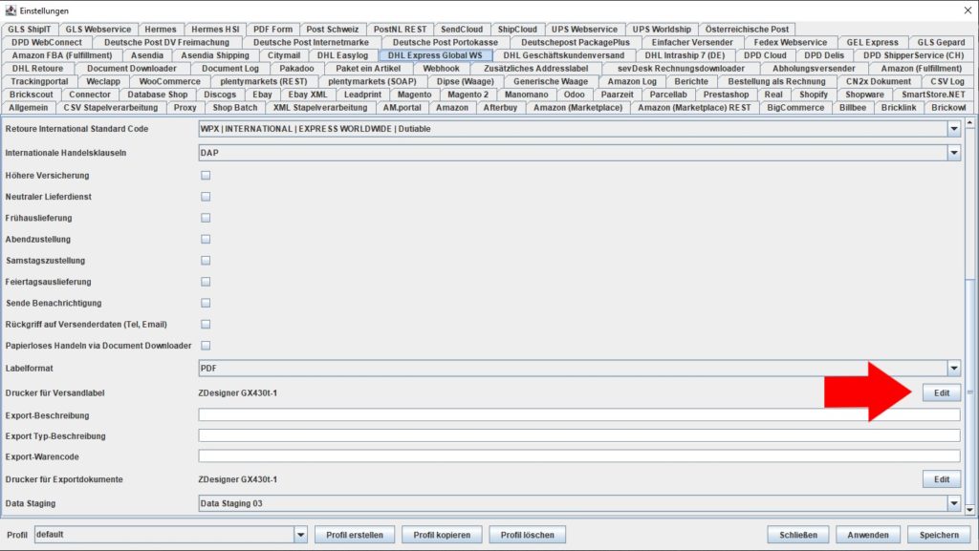Viewport: 979px width, 551px height.
Task: Click into the Export Typ-Beschreibung field
Action: [x=578, y=435]
